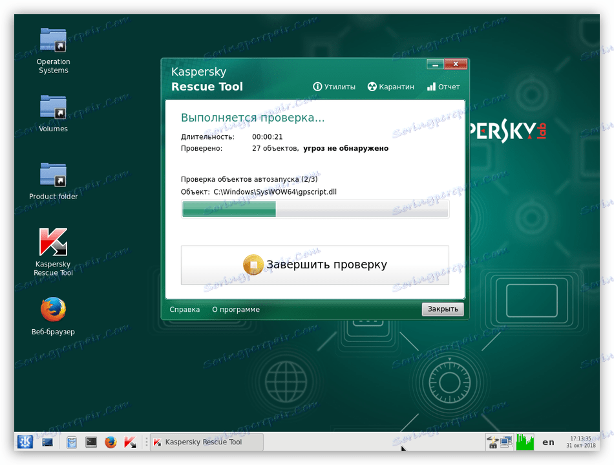Launch the terminal from the taskbar
The height and width of the screenshot is (465, 614).
91,442
